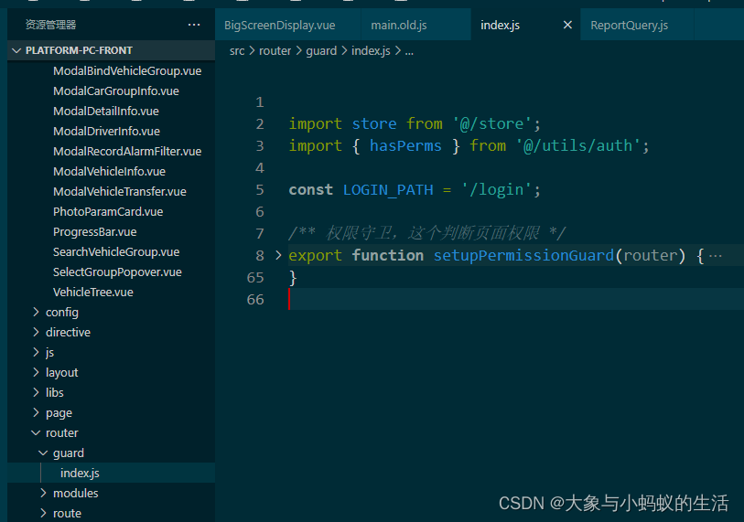Click the src breadcrumb segment
Screen dimensions: 744x522
tap(237, 50)
